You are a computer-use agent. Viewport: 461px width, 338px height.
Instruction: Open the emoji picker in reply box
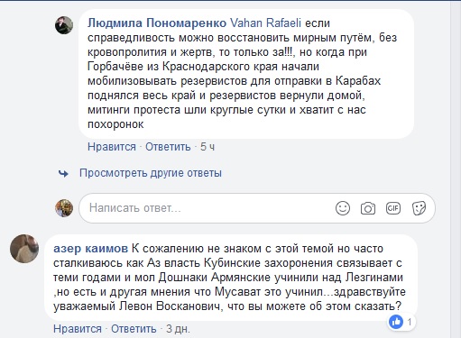(343, 208)
